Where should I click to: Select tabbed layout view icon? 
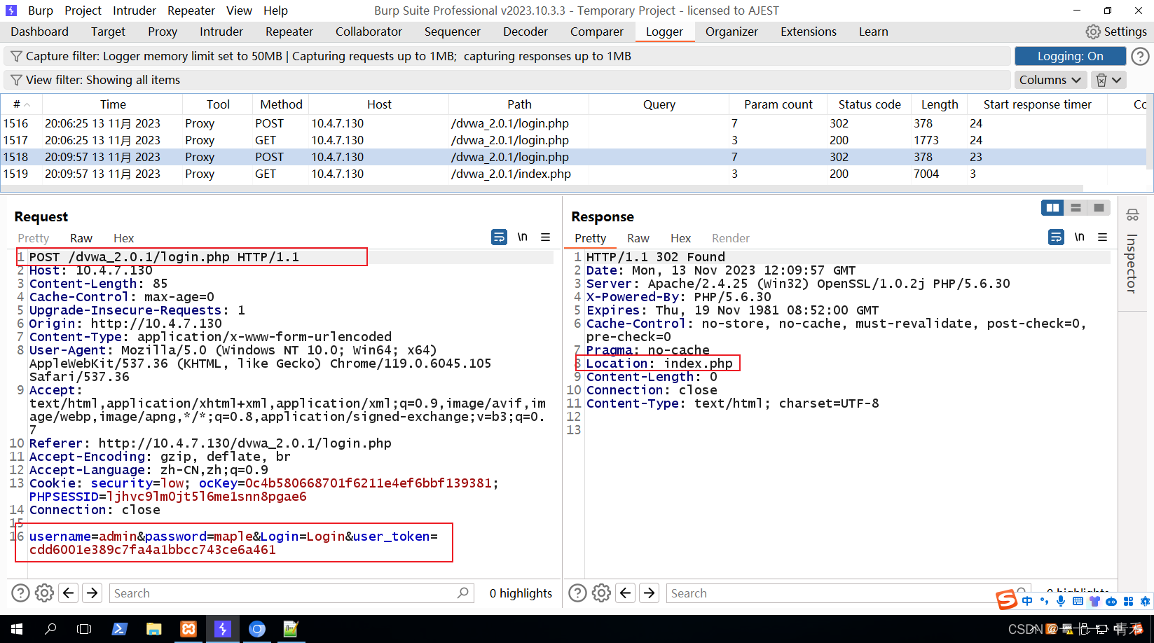pyautogui.click(x=1099, y=208)
